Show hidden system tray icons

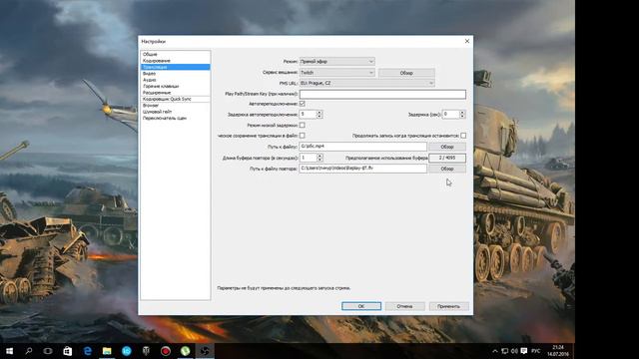coord(495,351)
